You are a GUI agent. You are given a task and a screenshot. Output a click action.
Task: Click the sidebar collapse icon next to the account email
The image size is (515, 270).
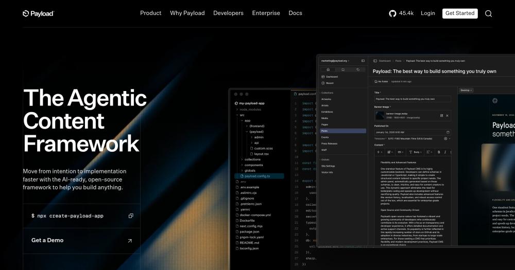(363, 61)
